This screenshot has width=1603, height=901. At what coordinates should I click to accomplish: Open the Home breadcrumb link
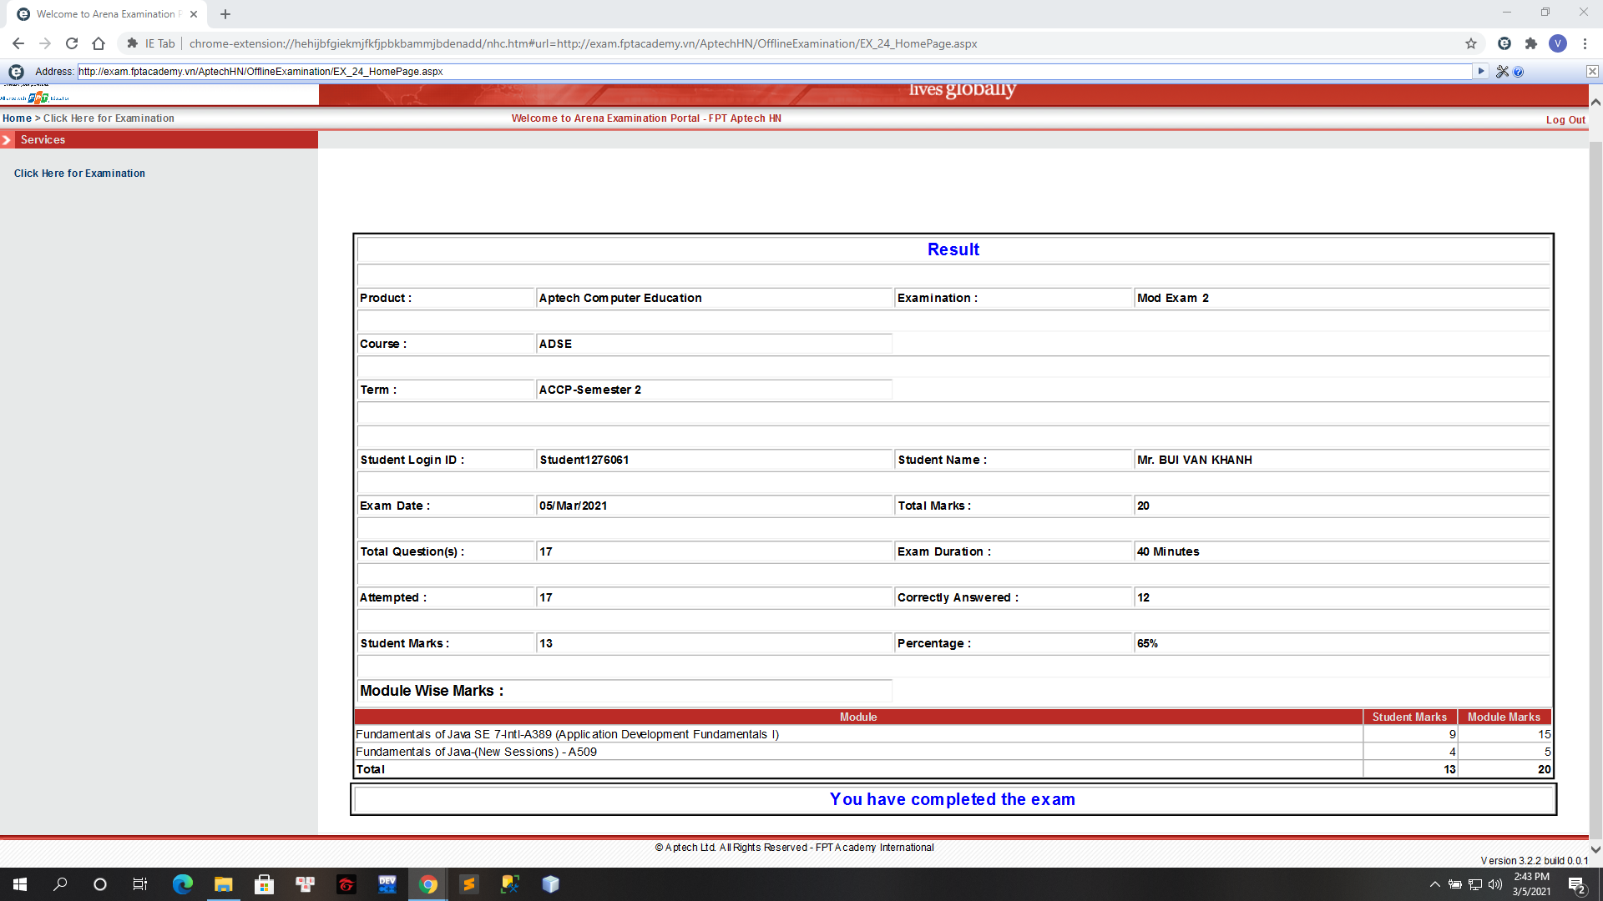click(x=17, y=118)
